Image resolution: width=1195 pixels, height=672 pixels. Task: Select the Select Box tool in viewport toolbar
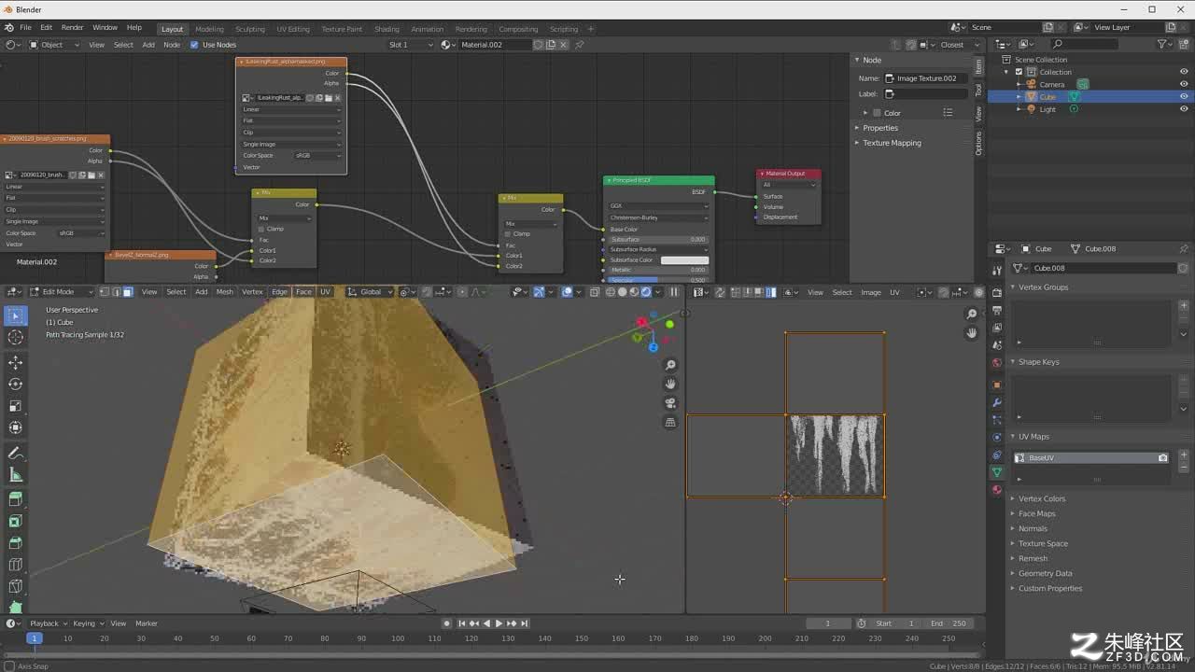click(x=15, y=315)
